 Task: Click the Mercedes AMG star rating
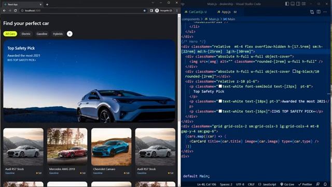82,173
